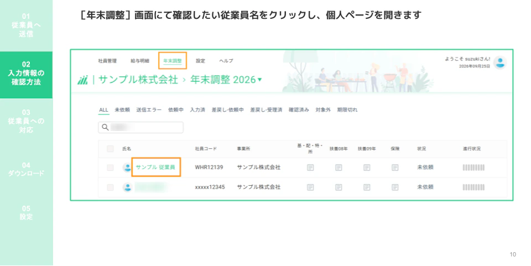Open 扶養09年 document icon for WHR12139
The height and width of the screenshot is (266, 531).
tap(367, 168)
